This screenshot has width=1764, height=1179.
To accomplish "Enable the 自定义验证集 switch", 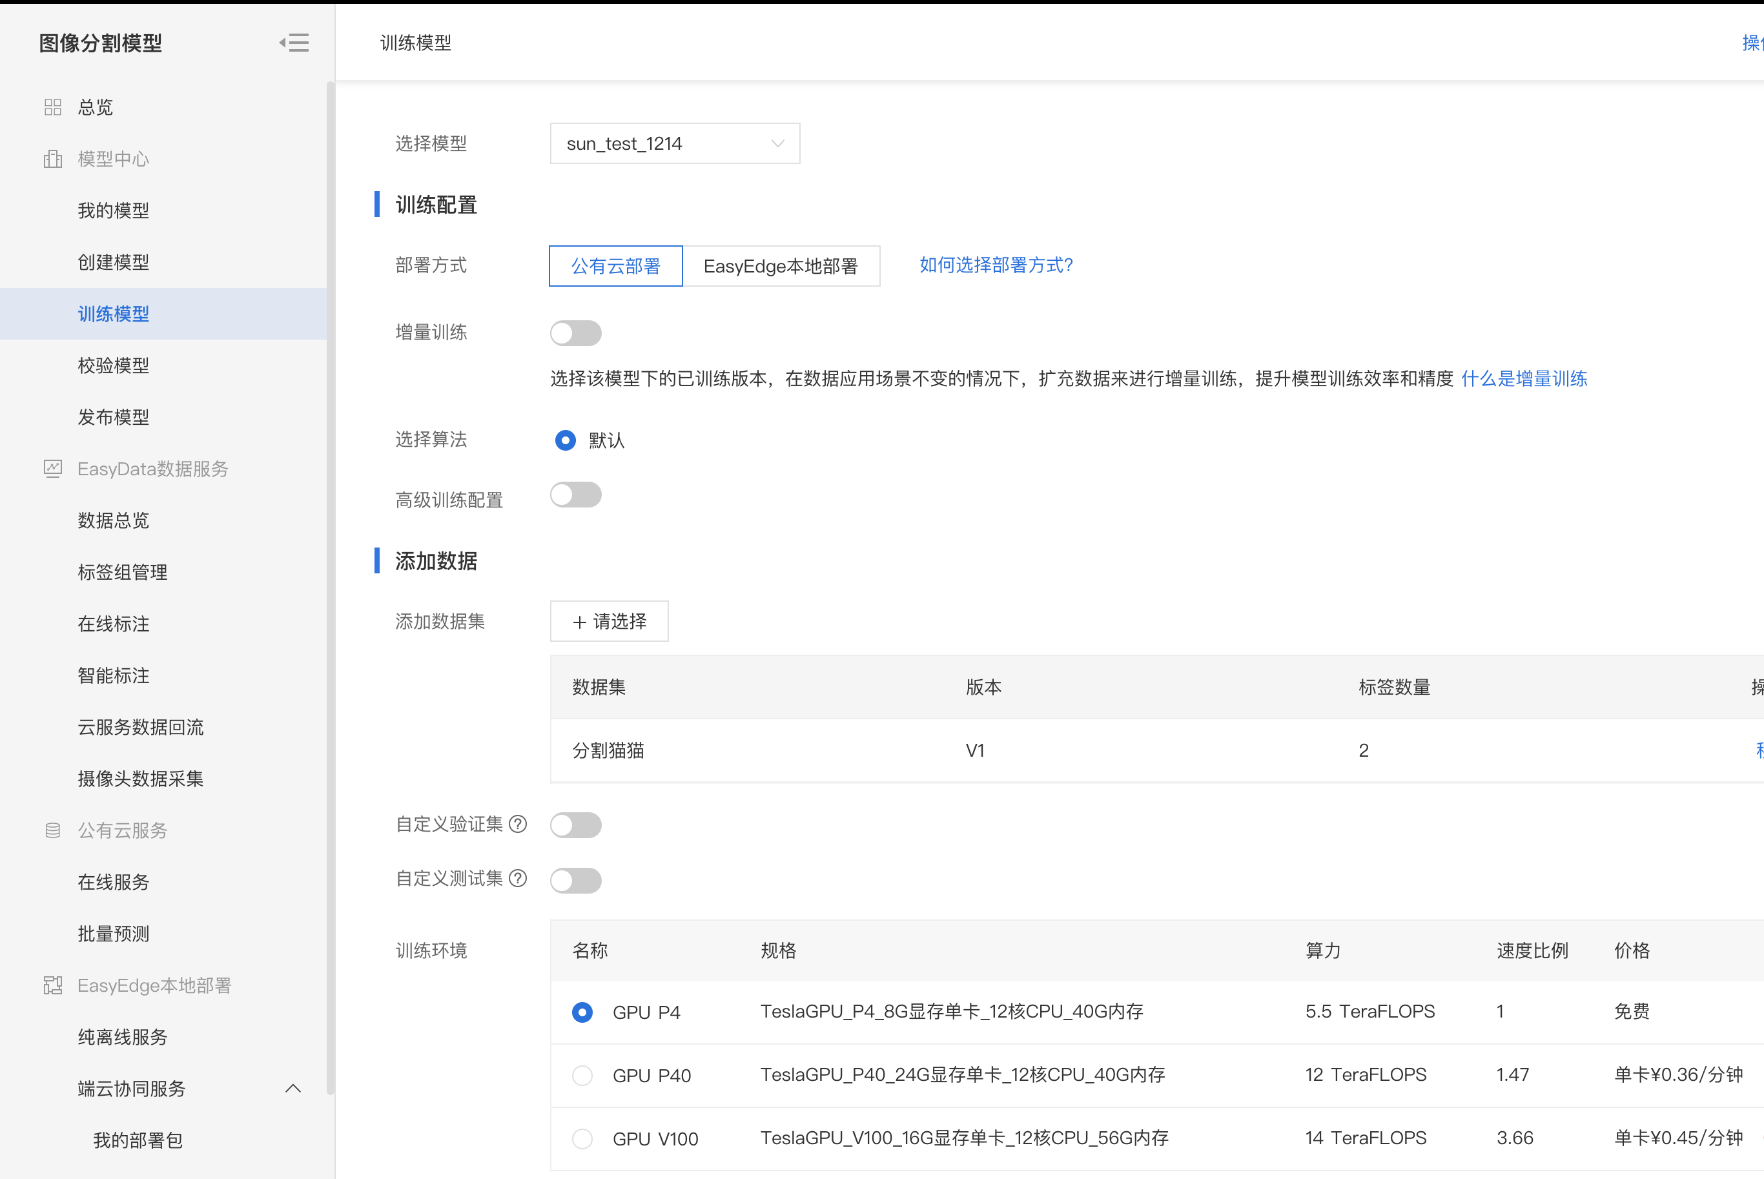I will pos(575,825).
